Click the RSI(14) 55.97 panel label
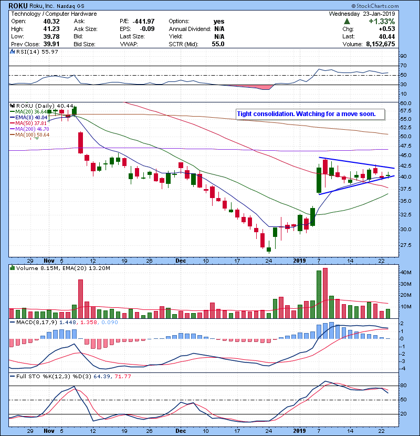 [x=37, y=51]
